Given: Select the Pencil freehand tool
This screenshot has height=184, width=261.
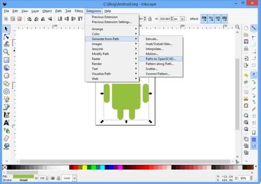Looking at the screenshot, I should (6, 99).
